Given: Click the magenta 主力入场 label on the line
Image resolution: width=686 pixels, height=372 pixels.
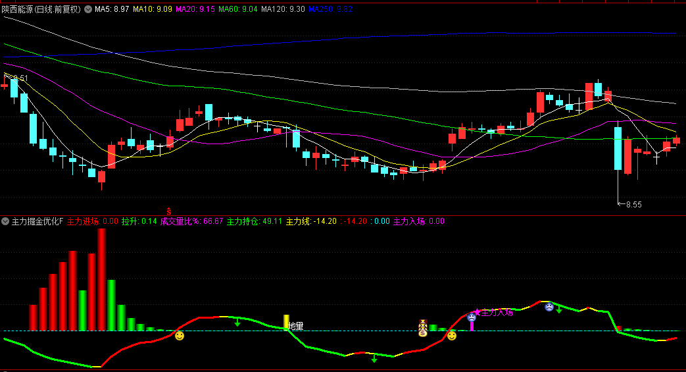Looking at the screenshot, I should tap(497, 312).
